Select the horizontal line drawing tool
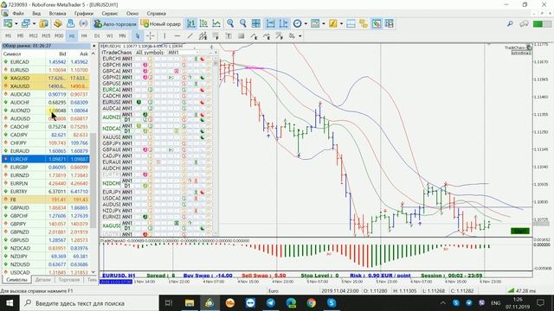This screenshot has width=554, height=311. pyautogui.click(x=177, y=36)
